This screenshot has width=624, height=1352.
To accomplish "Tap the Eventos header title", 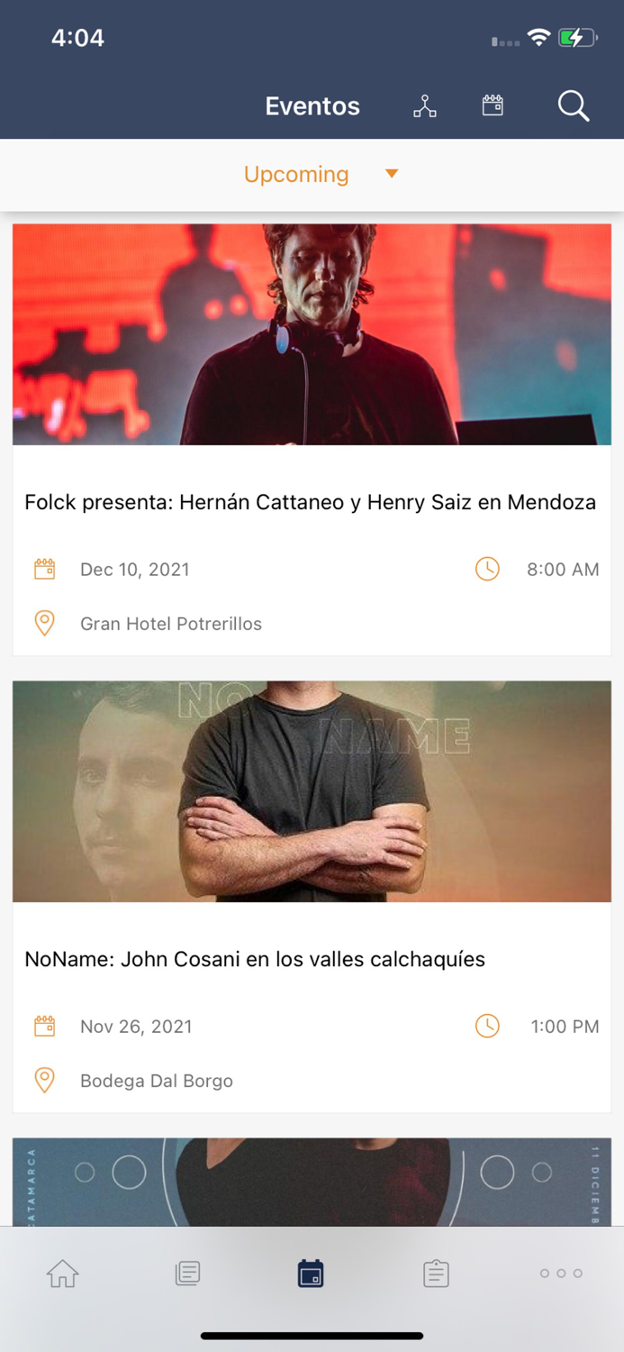I will (312, 106).
